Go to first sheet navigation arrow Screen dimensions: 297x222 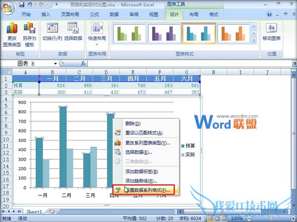click(3, 212)
